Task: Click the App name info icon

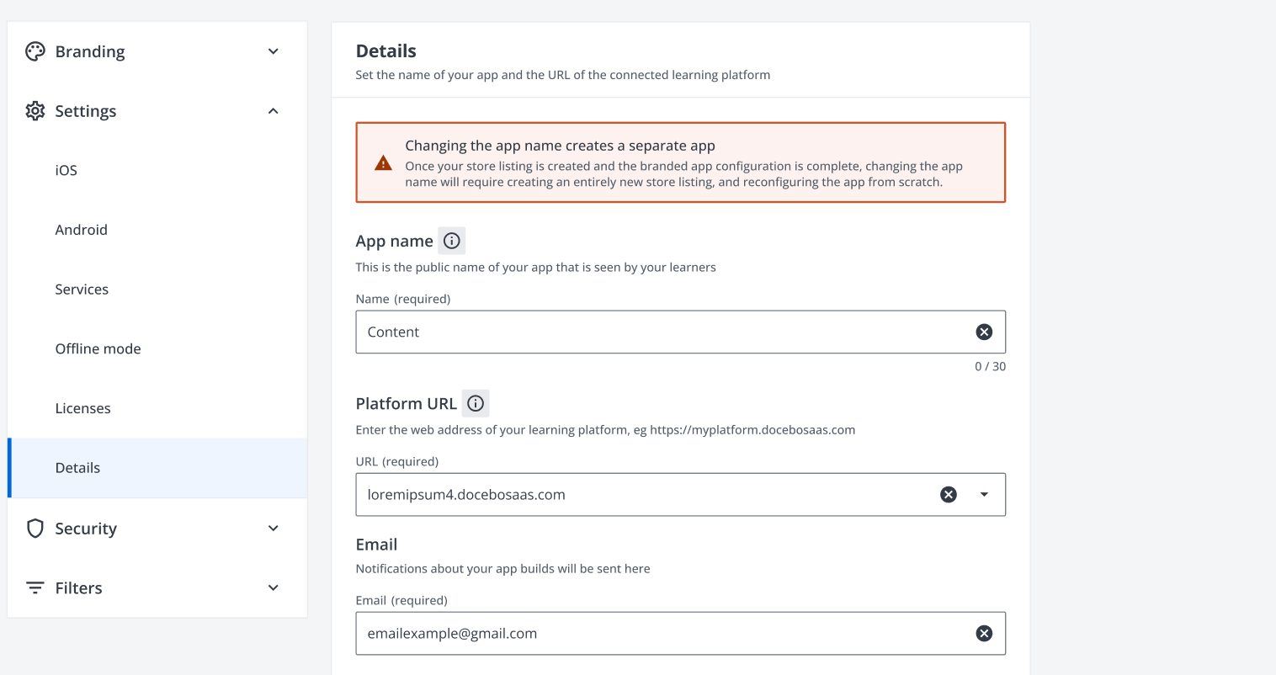Action: click(452, 242)
